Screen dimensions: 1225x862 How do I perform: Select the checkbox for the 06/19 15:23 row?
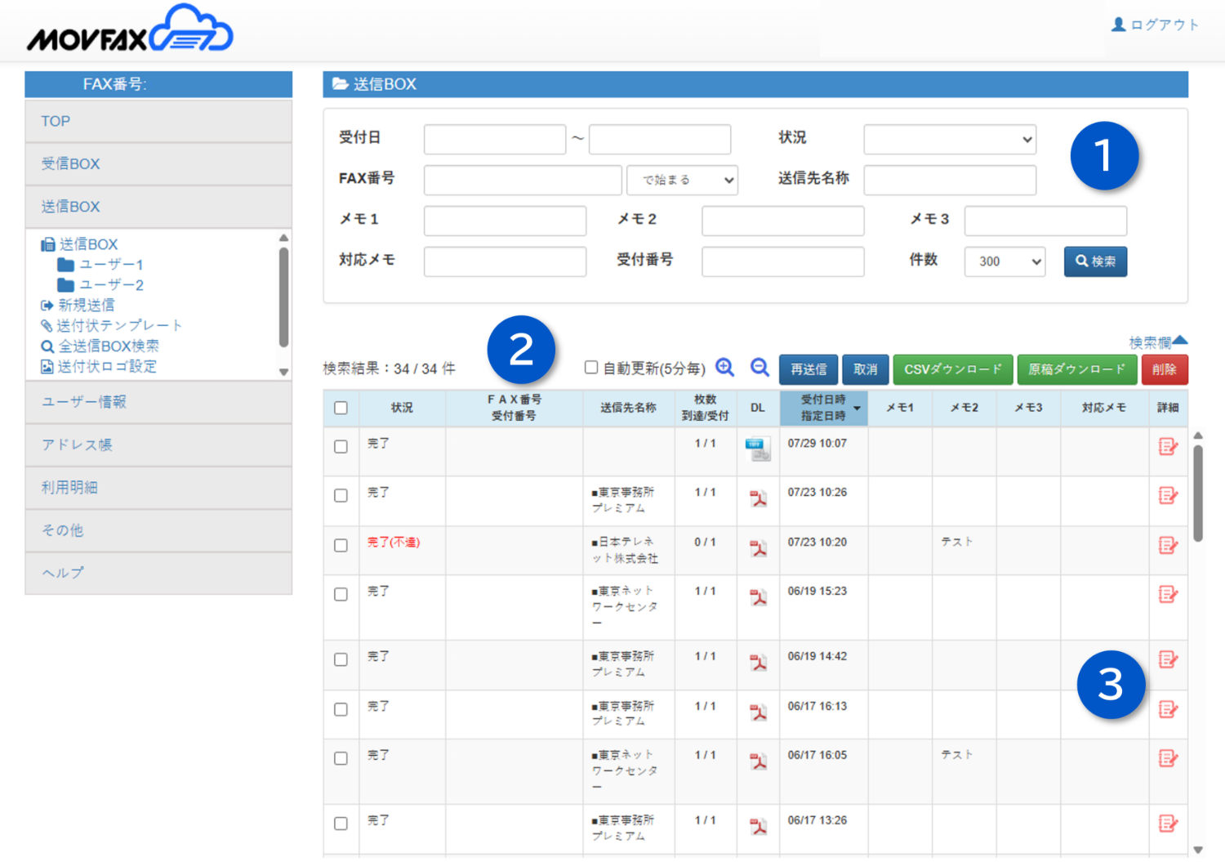point(341,594)
